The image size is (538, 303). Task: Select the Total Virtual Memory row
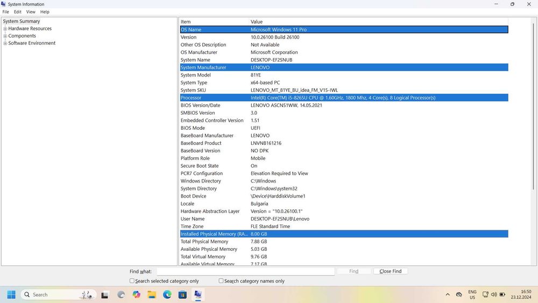pyautogui.click(x=344, y=256)
